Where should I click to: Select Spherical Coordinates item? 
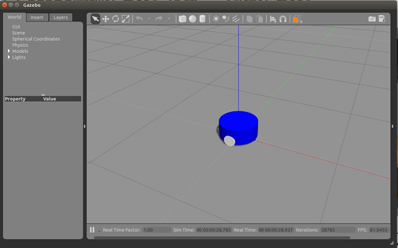[36, 39]
